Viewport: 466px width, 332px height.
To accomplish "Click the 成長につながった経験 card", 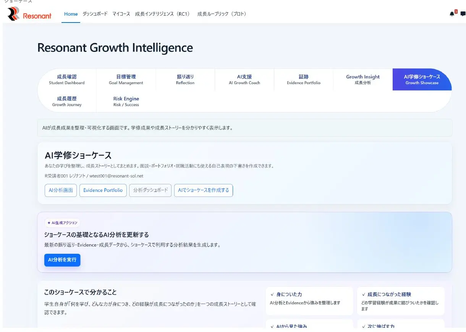I will 401,301.
